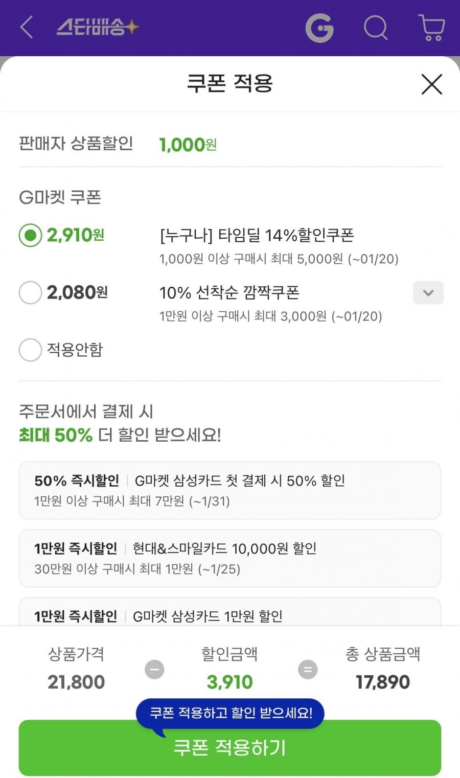Open search with magnifier icon
Viewport: 460px width, 778px height.
pyautogui.click(x=376, y=28)
